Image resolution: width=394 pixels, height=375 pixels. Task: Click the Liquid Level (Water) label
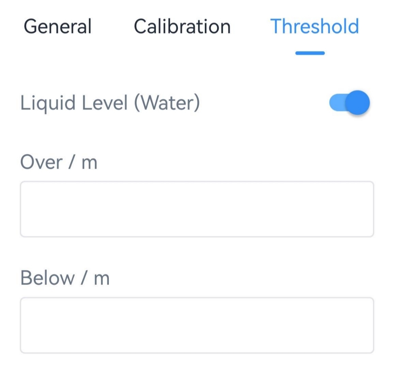(x=110, y=102)
